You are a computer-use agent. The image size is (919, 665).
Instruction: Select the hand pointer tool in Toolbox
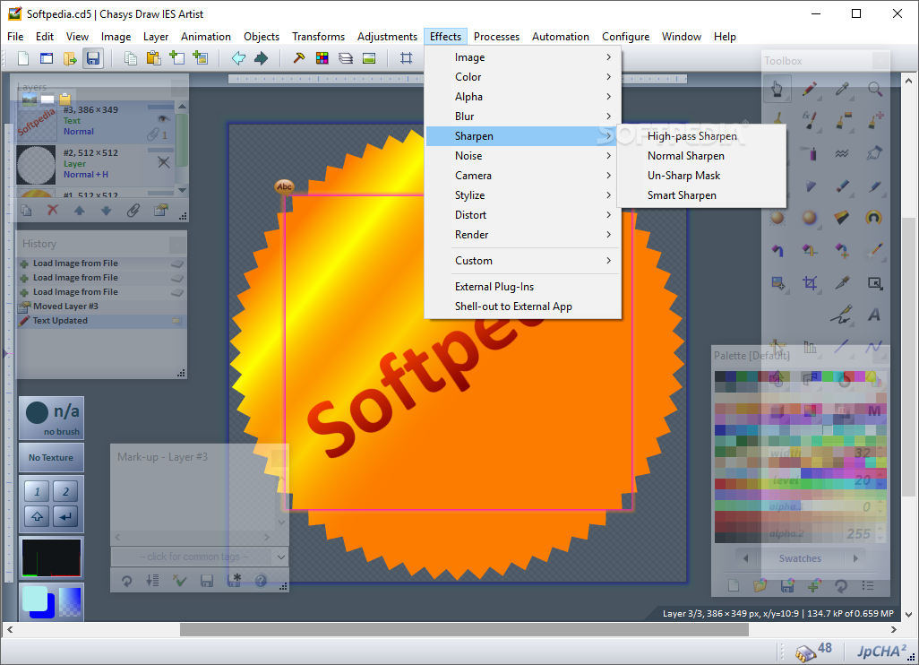[x=777, y=89]
